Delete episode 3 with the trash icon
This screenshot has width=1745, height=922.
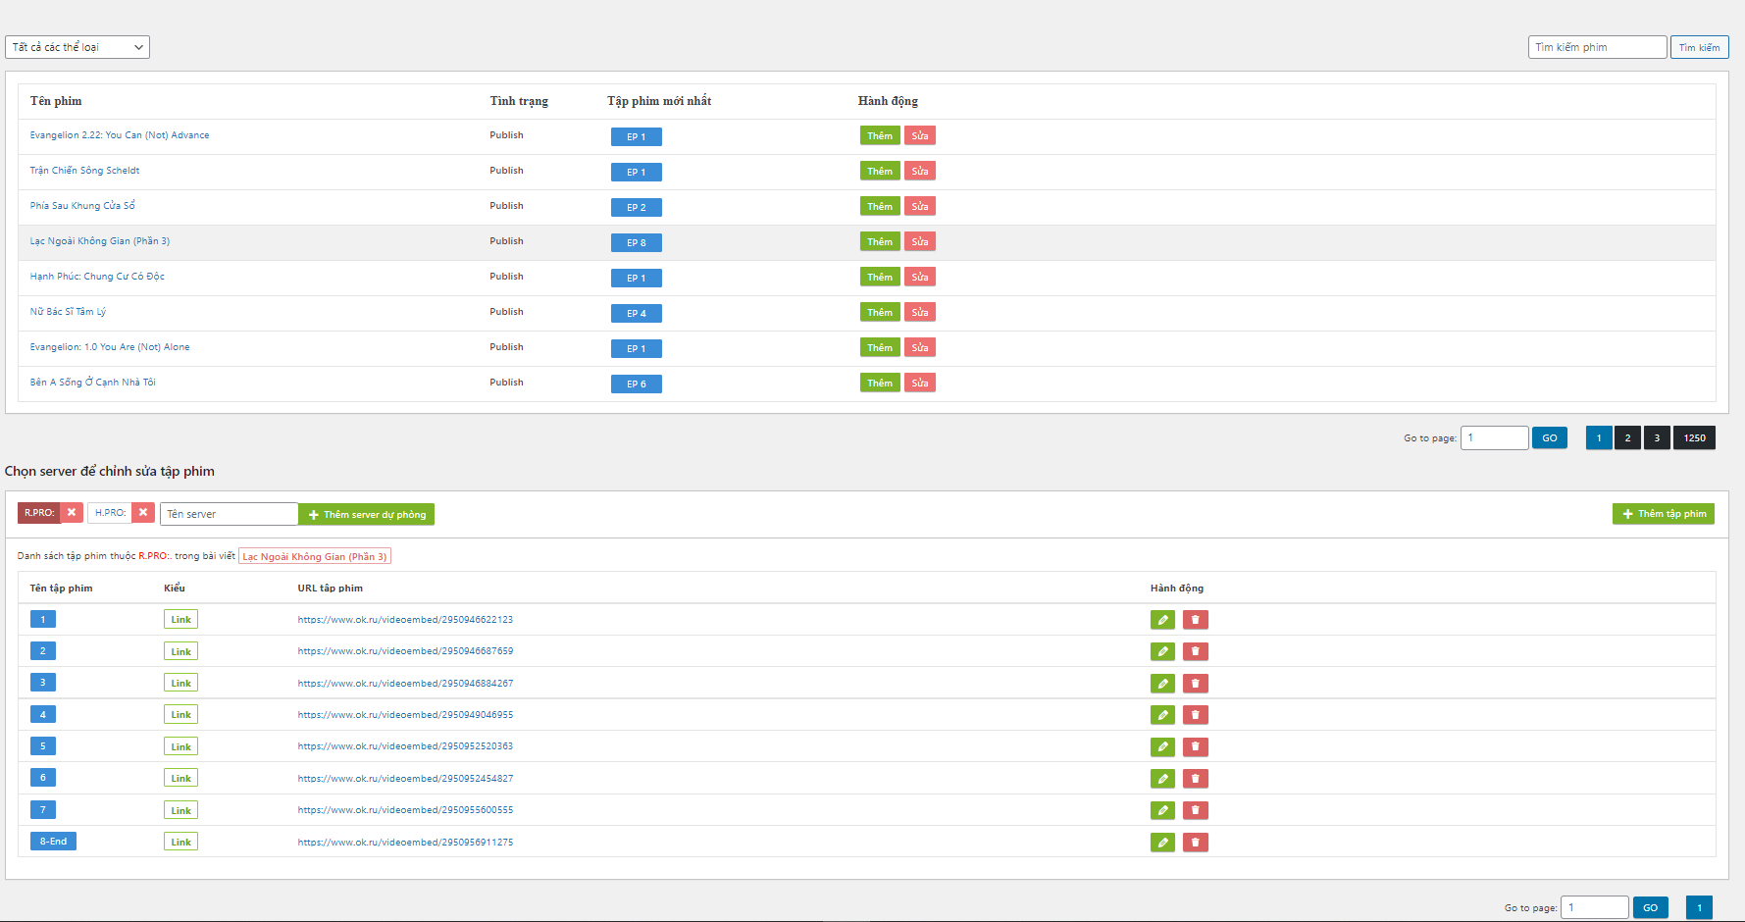coord(1195,684)
